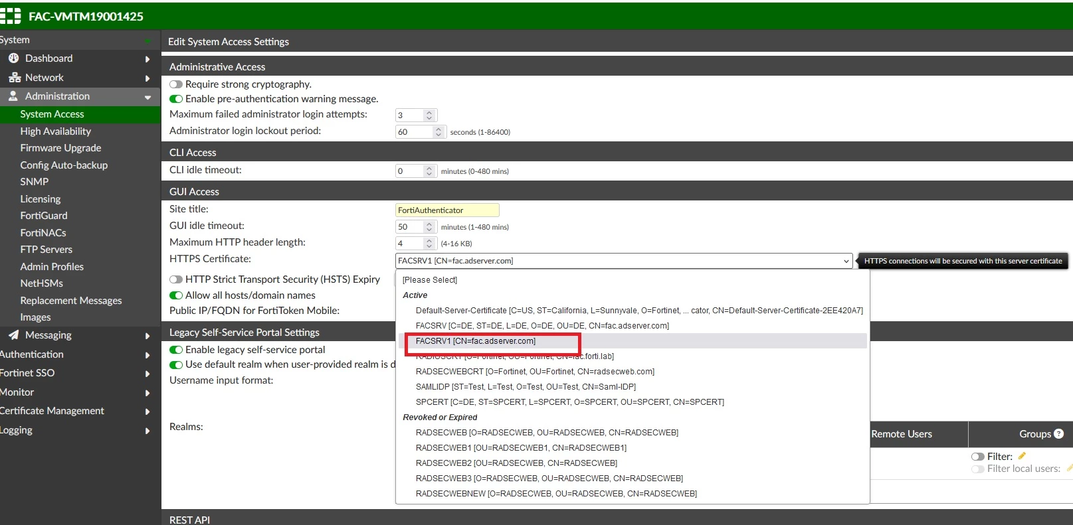The width and height of the screenshot is (1073, 525).
Task: Open Firmware Upgrade page
Action: click(60, 148)
